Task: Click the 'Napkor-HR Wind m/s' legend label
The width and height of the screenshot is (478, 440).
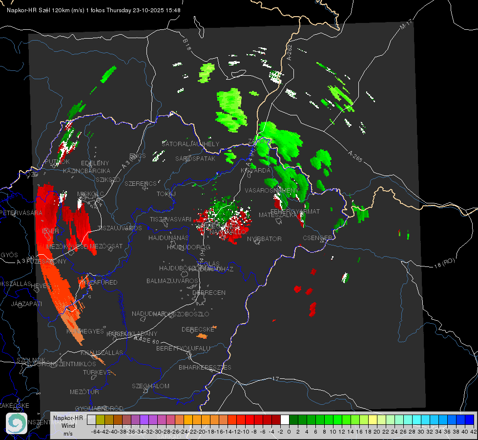Action: (68, 425)
